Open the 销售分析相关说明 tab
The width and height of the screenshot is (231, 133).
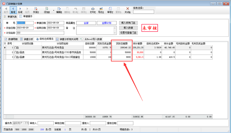click(67, 39)
